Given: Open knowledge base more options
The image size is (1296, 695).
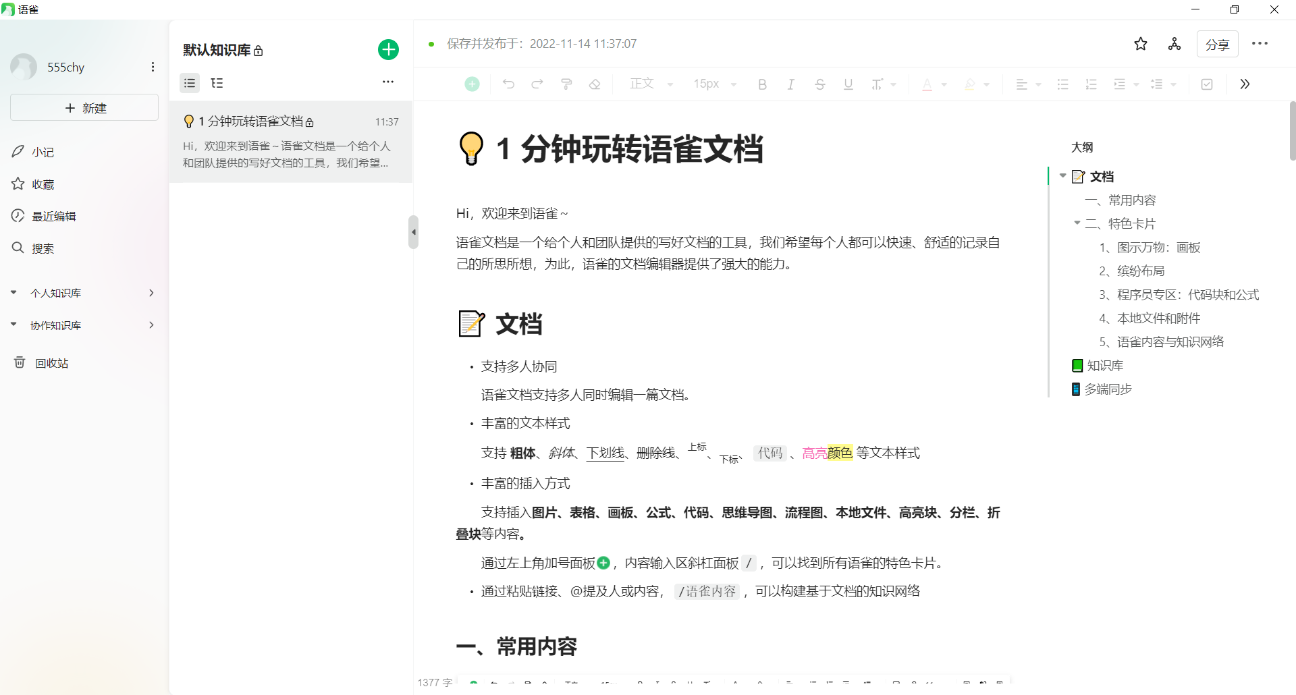Looking at the screenshot, I should pyautogui.click(x=388, y=82).
